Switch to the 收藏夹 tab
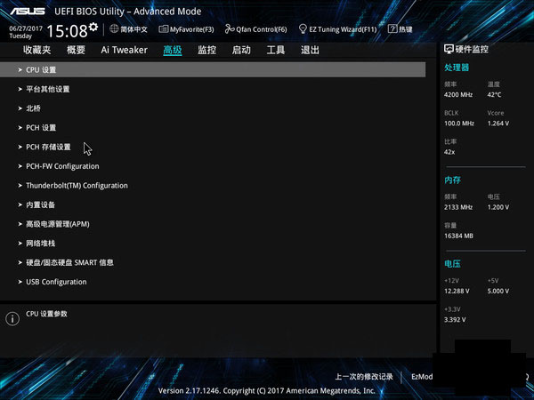This screenshot has height=400, width=534. tap(37, 50)
